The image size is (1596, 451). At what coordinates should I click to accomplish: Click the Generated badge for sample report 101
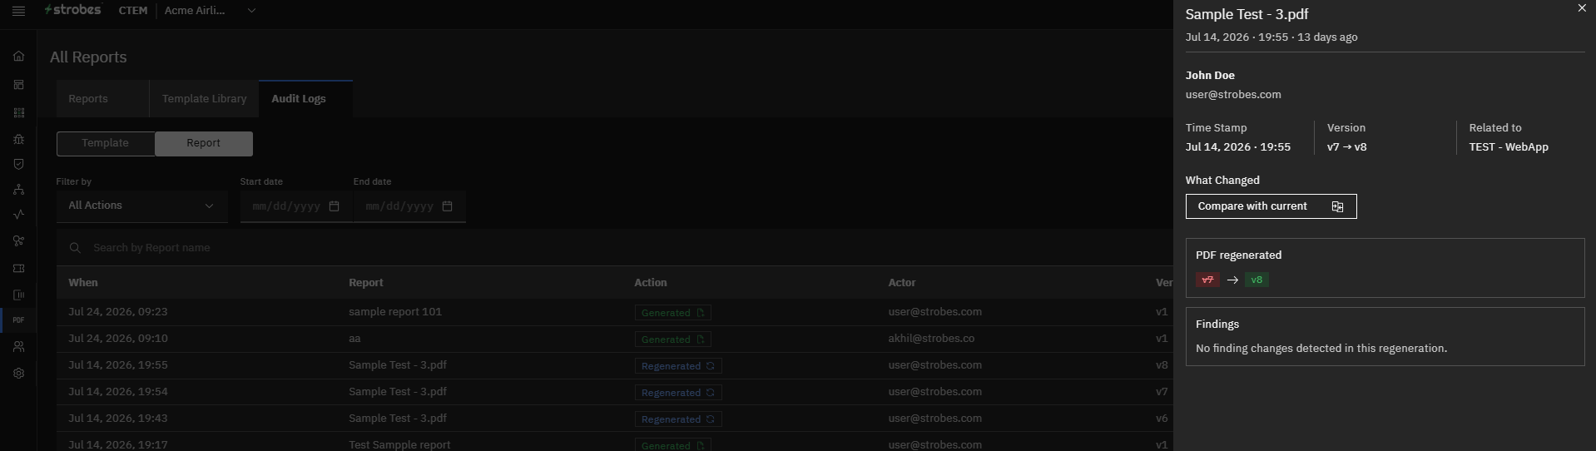(672, 313)
